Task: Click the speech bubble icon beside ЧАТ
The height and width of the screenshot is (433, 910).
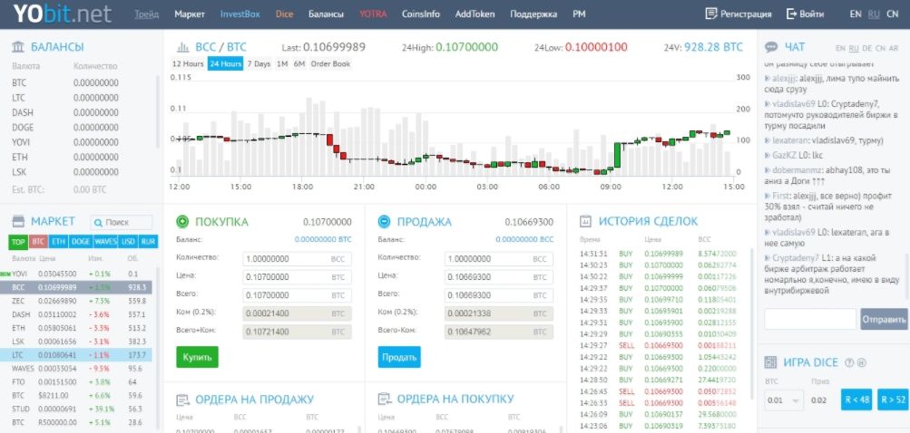Action: 771,47
